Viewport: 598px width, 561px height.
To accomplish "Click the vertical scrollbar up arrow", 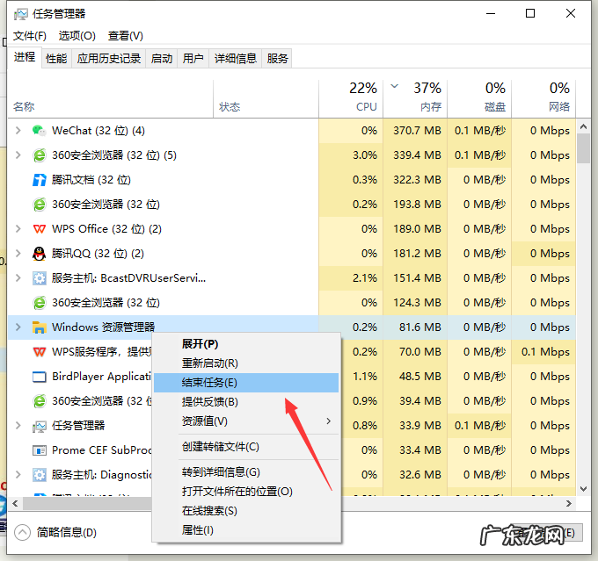I will pyautogui.click(x=583, y=126).
